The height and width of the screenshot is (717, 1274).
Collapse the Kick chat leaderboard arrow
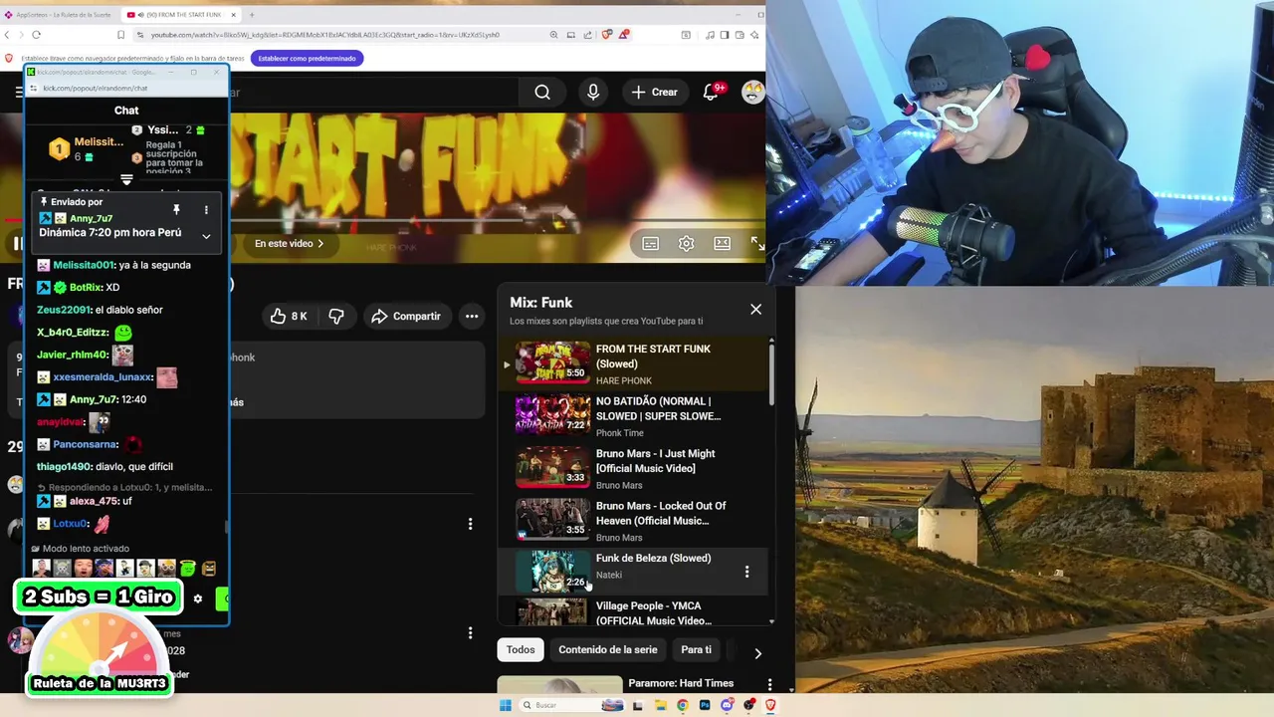(x=126, y=180)
